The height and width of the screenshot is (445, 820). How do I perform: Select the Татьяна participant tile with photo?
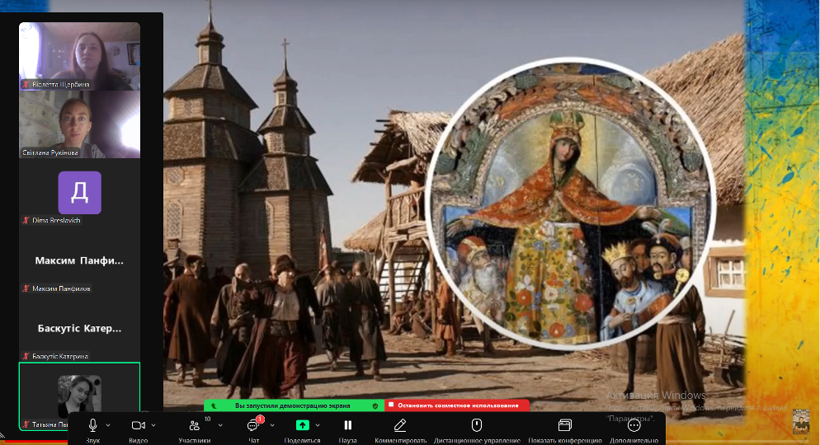pyautogui.click(x=79, y=396)
